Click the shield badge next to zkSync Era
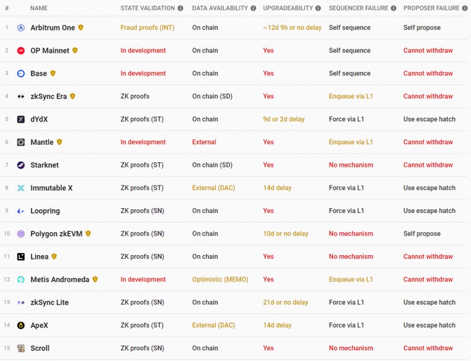 (73, 97)
